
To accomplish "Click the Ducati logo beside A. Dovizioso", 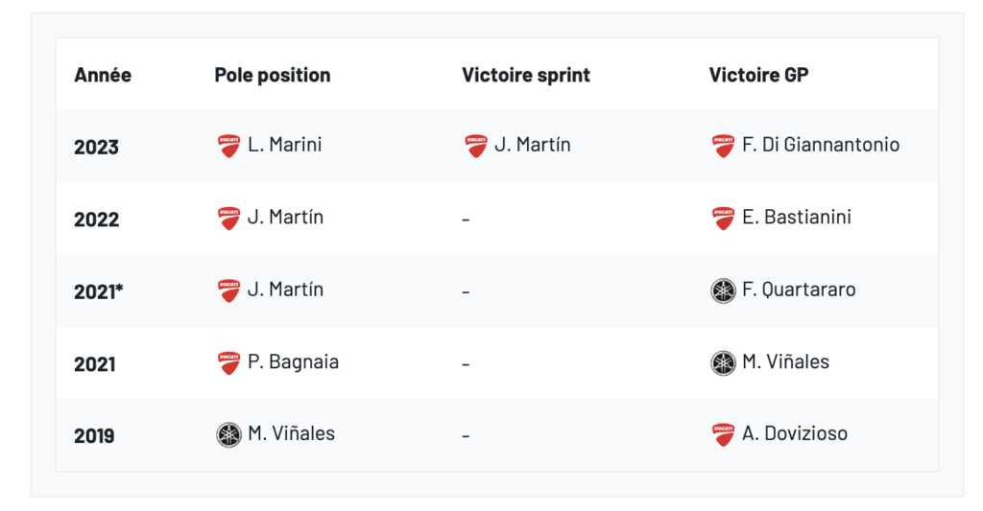I will point(723,435).
